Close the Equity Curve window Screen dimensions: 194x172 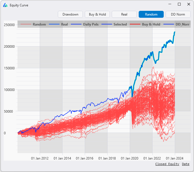click(x=188, y=4)
